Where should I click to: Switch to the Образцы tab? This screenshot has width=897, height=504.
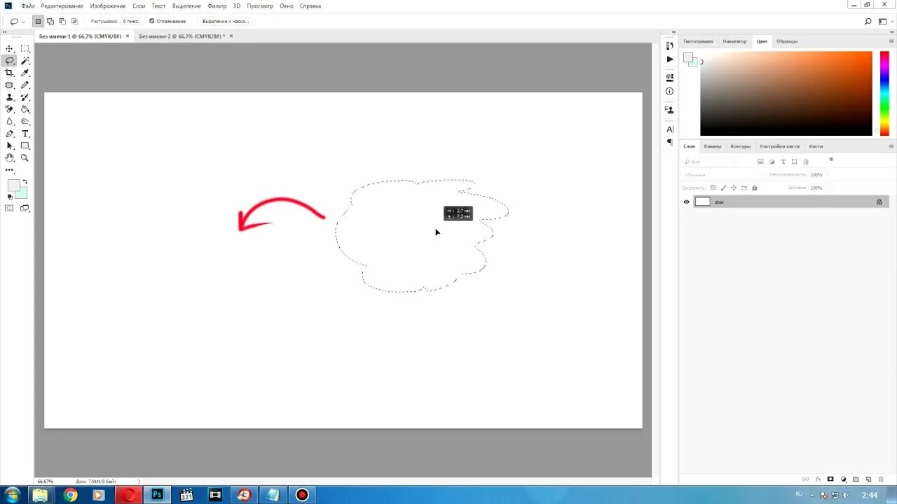787,41
